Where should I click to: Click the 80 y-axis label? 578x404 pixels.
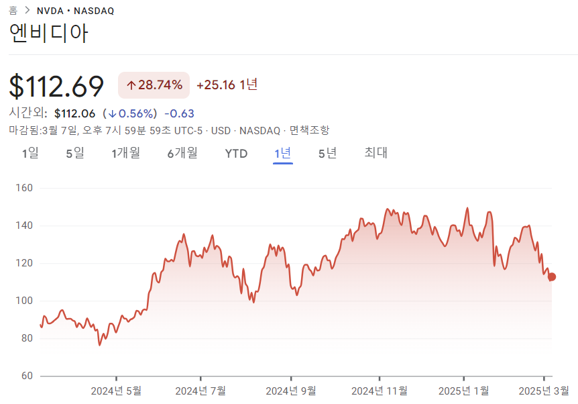tap(27, 338)
